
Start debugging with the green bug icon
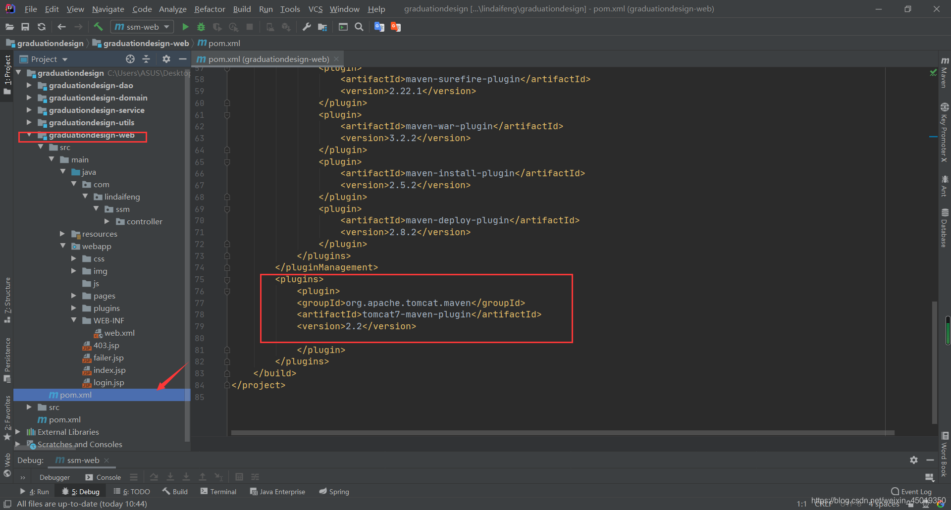click(201, 27)
